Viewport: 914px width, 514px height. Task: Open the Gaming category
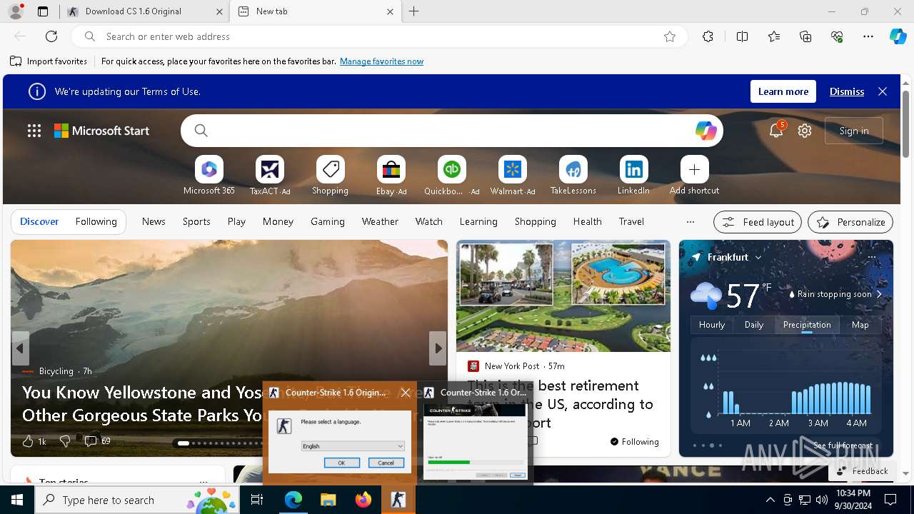pos(328,221)
